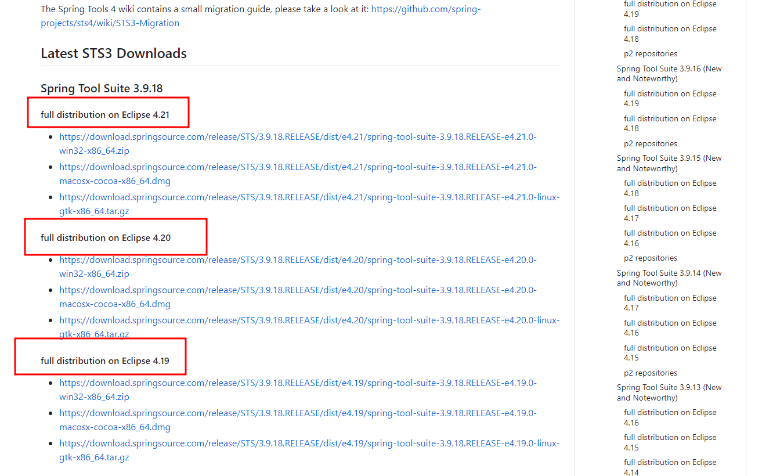Open sidebar link 'Spring Tool Suite 3.9.14 (New and Noteworthy)'

tap(669, 278)
